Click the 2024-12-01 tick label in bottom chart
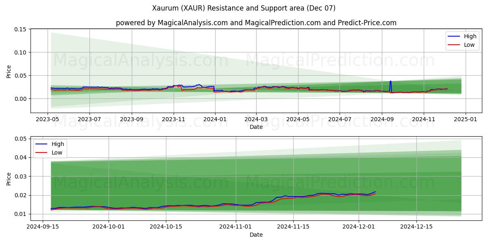The width and height of the screenshot is (488, 244). (x=359, y=227)
